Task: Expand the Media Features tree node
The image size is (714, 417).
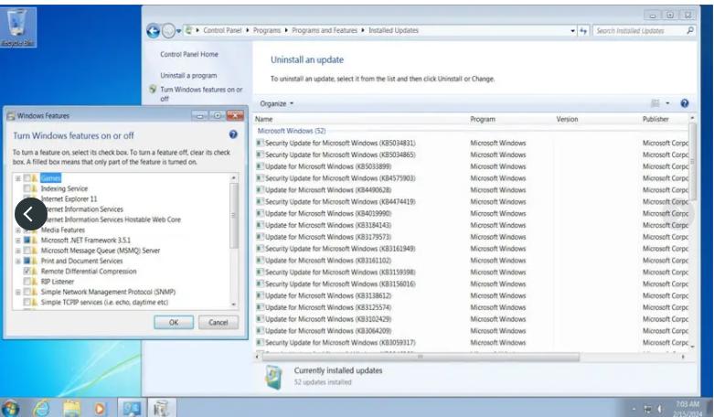Action: point(17,230)
